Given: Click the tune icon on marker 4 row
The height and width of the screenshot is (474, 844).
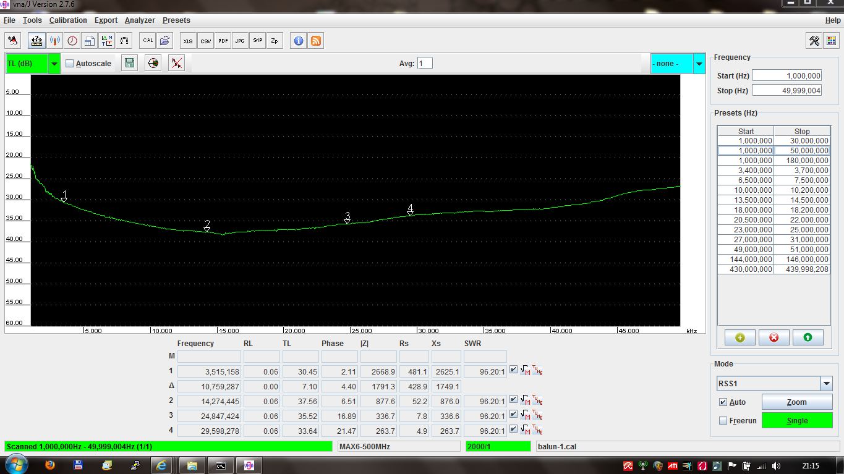Looking at the screenshot, I should 537,430.
